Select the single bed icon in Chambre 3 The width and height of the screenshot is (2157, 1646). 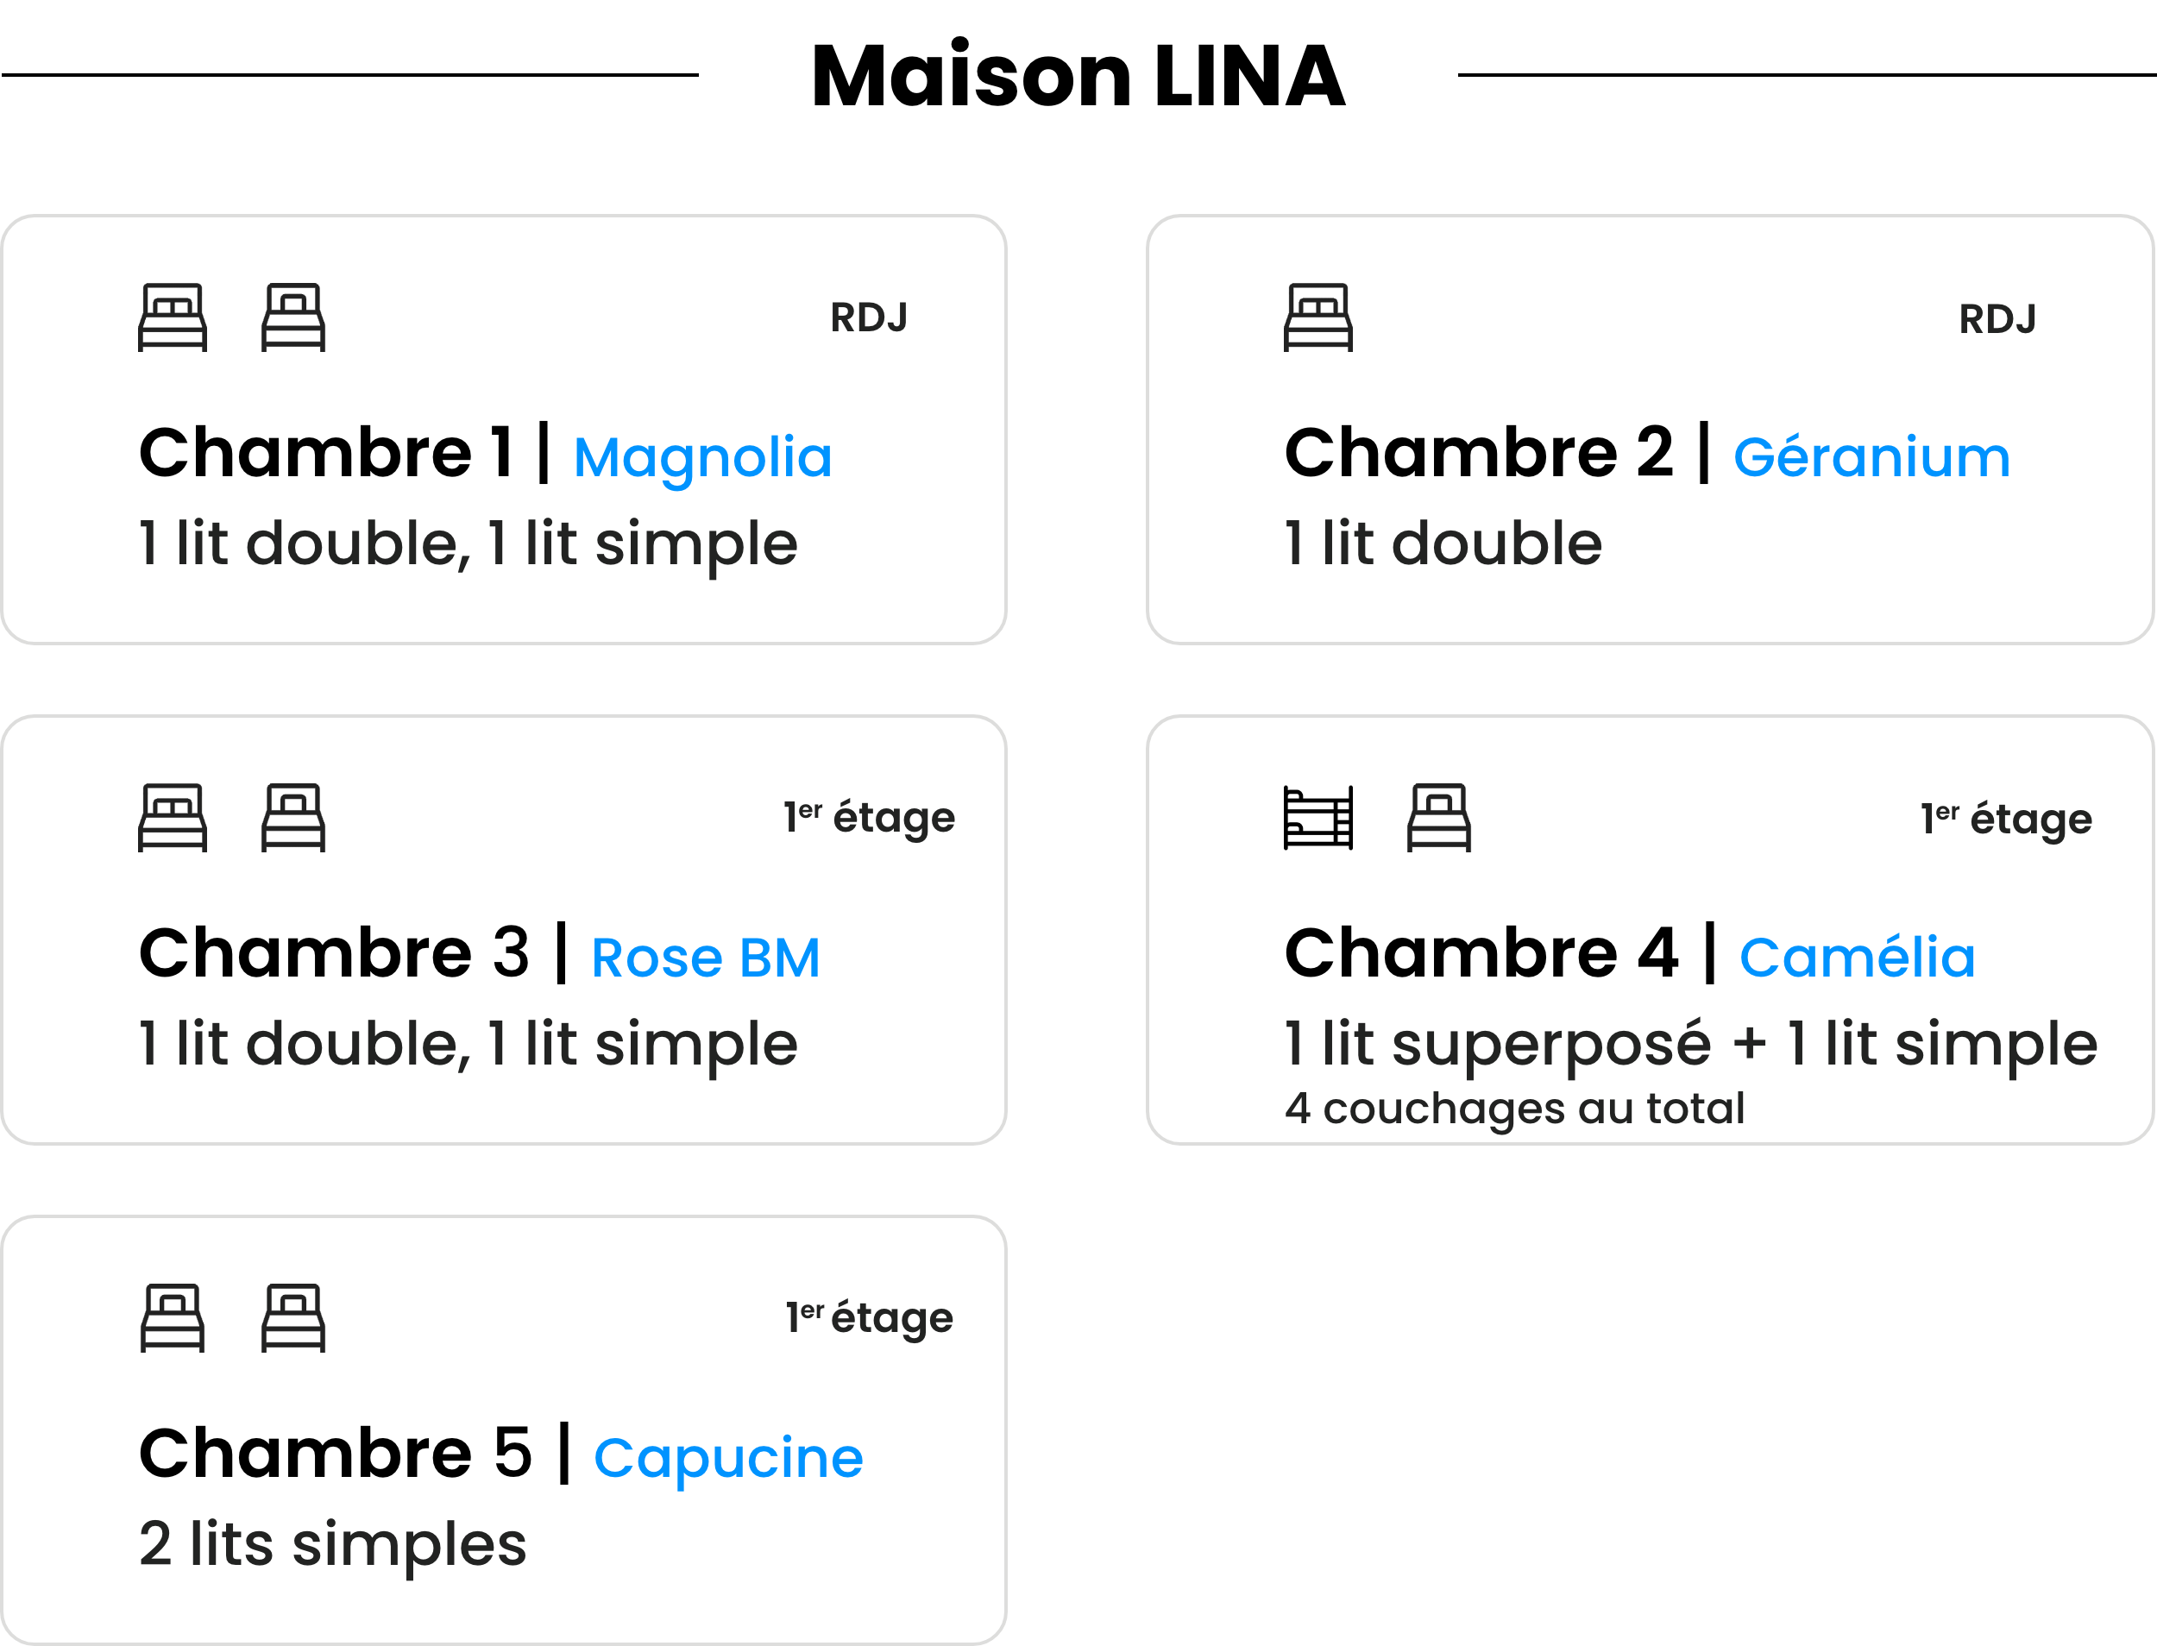[x=293, y=817]
